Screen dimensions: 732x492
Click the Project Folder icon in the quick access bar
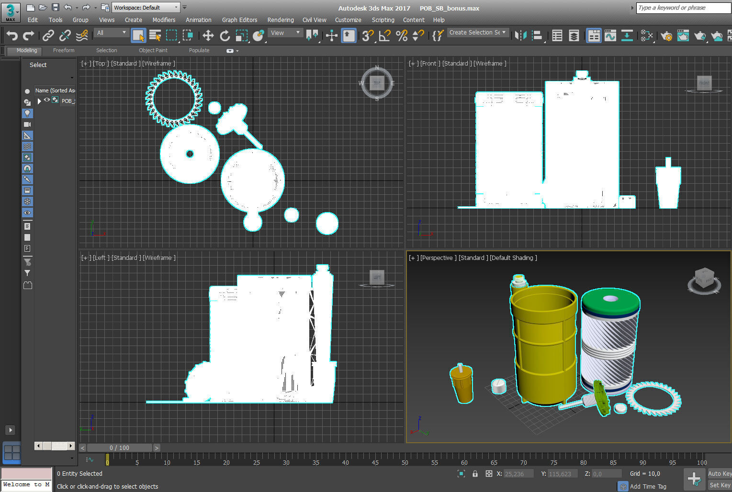click(x=105, y=7)
